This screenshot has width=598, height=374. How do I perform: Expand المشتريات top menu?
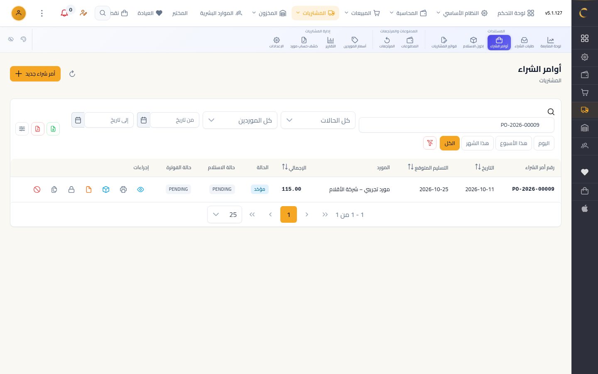(x=315, y=13)
